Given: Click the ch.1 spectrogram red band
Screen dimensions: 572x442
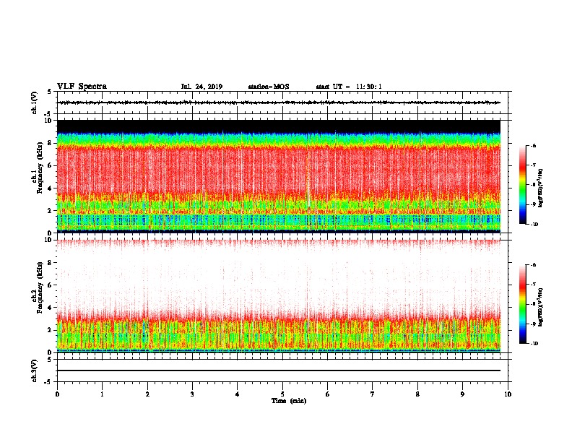Looking at the screenshot, I should coord(279,168).
